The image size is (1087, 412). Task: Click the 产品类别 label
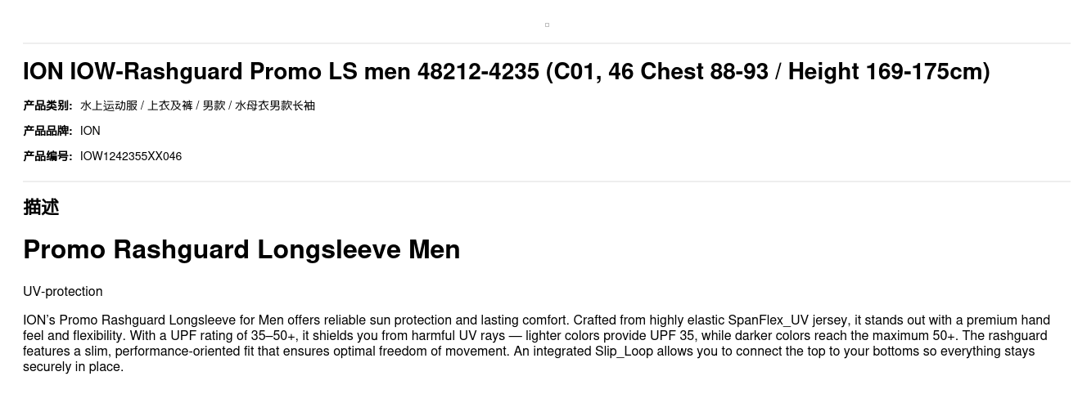[x=47, y=105]
